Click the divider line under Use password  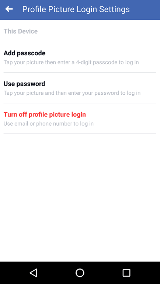pos(80,103)
